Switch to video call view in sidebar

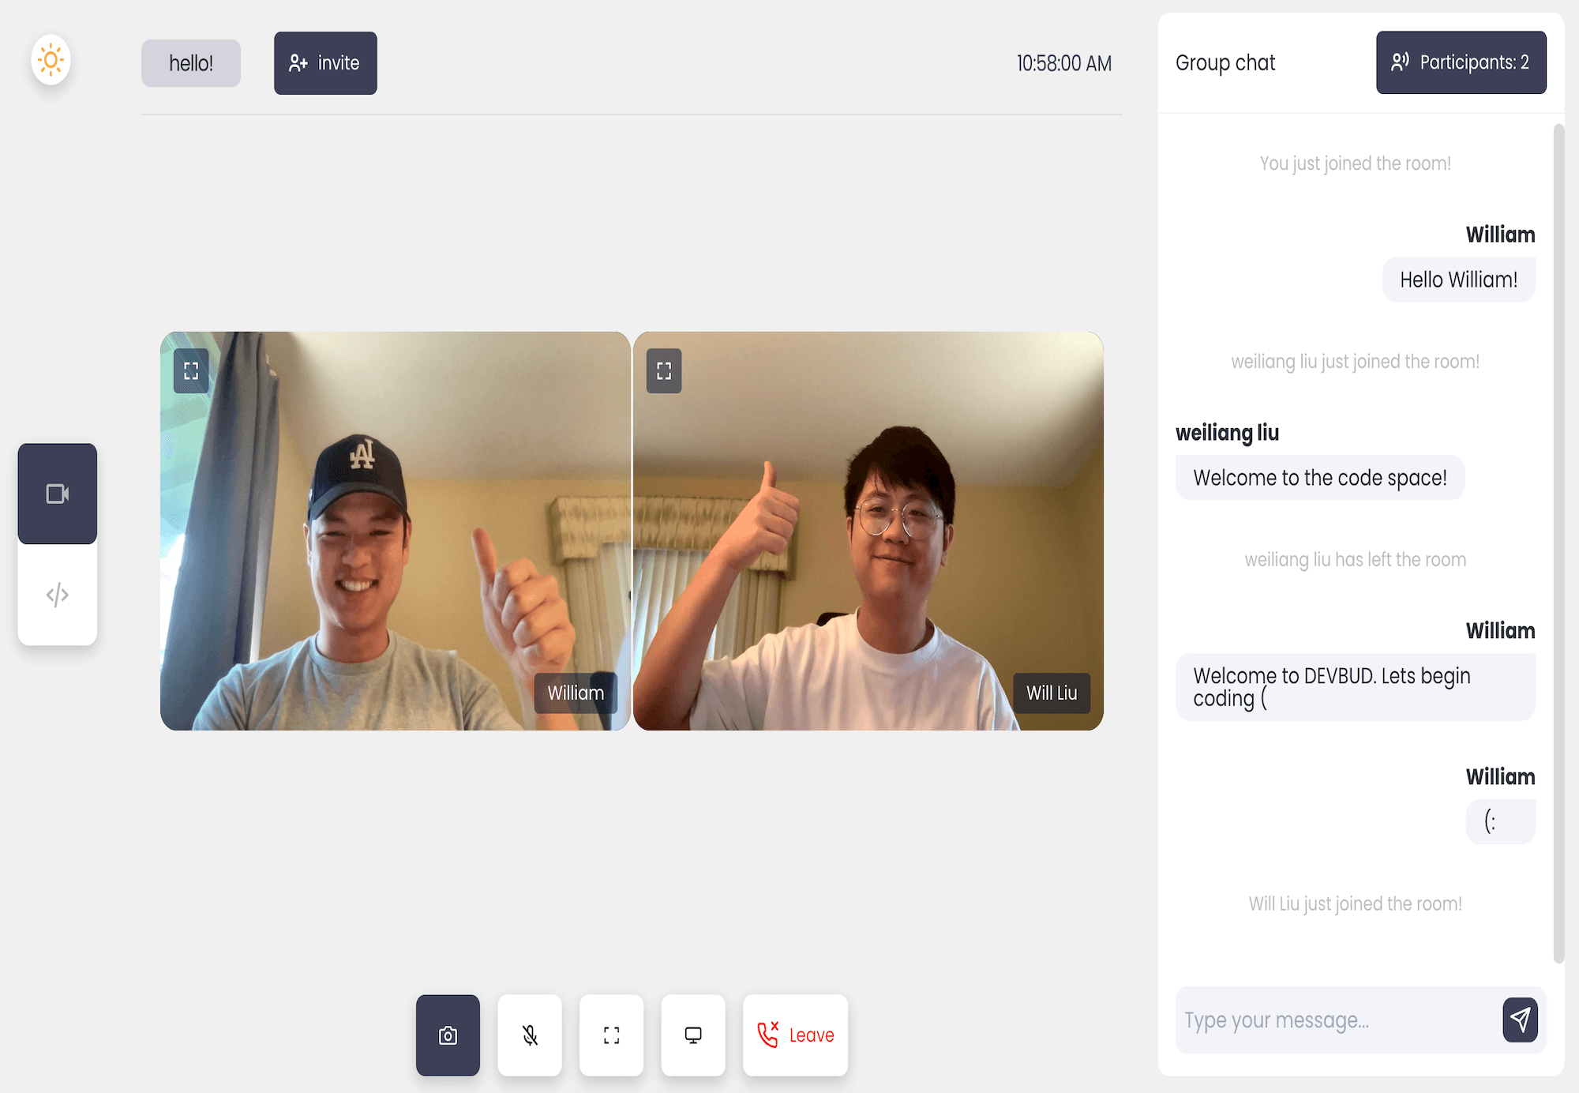(58, 494)
